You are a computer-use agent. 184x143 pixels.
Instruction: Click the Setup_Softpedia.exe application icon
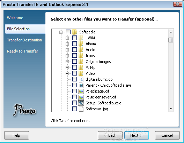click(81, 103)
